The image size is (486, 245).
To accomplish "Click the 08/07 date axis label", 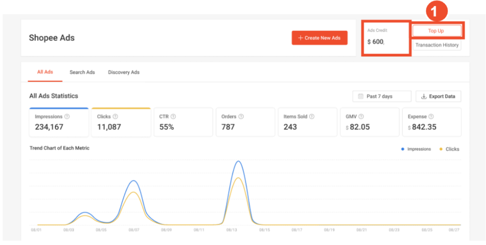I will 133,230.
